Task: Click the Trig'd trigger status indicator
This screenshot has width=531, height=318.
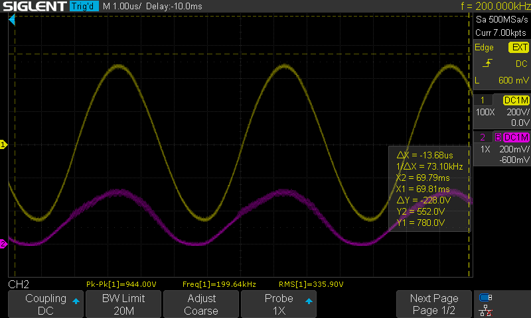Action: coord(84,7)
